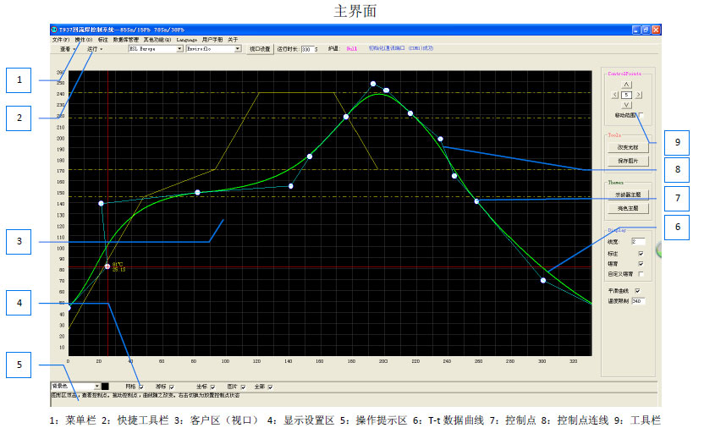Click the T937 application icon in title bar
Screen dimensions: 704x439
[54, 30]
